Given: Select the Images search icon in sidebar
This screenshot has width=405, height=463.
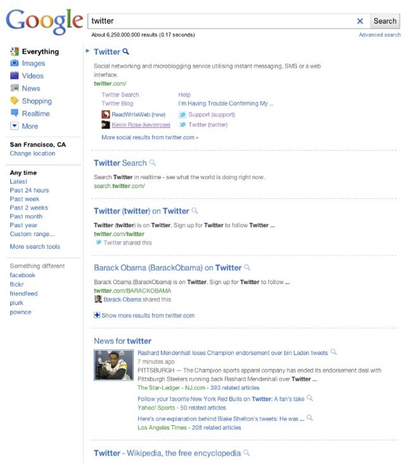Looking at the screenshot, I should tap(15, 63).
